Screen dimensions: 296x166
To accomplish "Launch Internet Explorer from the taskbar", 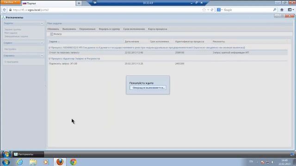I will click(x=19, y=162).
